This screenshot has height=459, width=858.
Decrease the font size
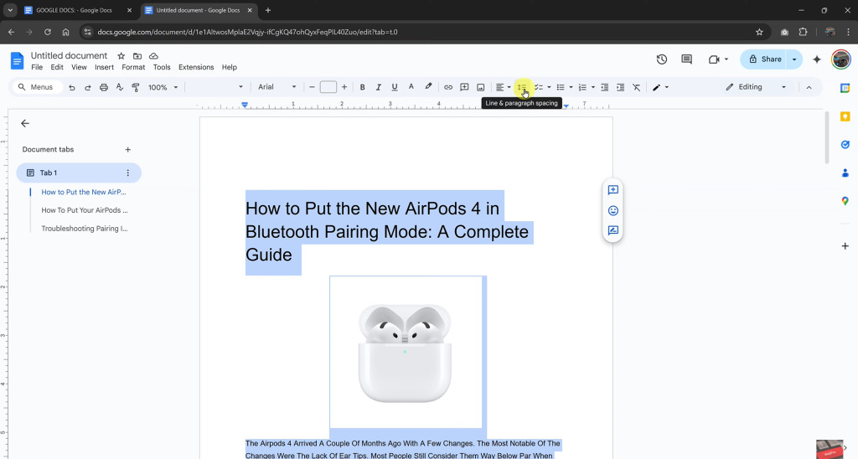pyautogui.click(x=312, y=88)
